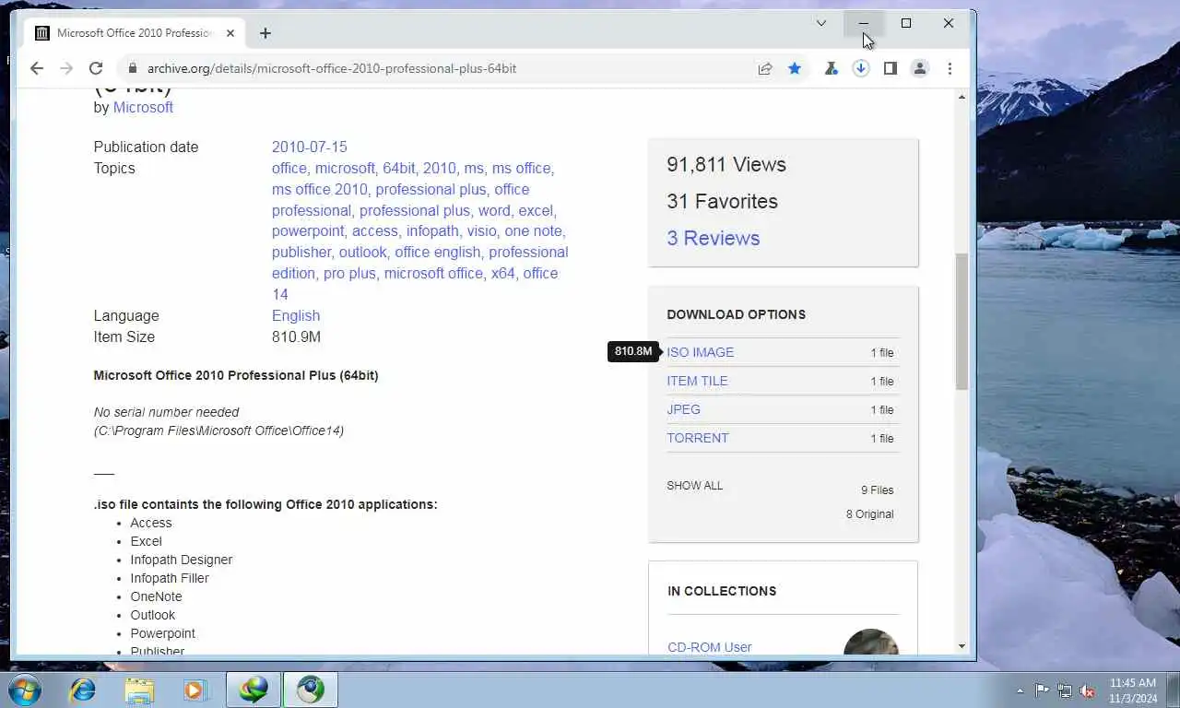Click the page scrollbar up arrow
Viewport: 1180px width, 708px height.
[x=962, y=97]
